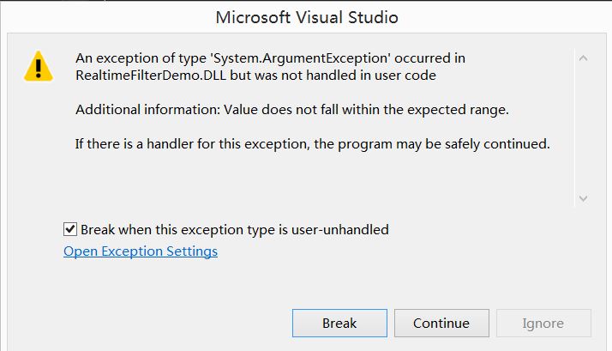
Task: Click the 'Additional information' message line
Action: [x=292, y=110]
